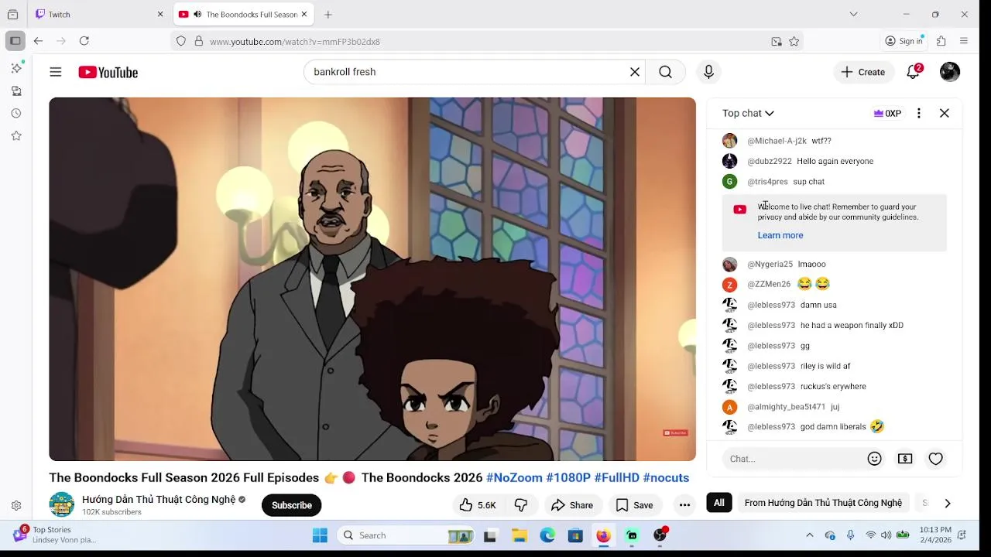Click the Boondocks video player frame
This screenshot has width=991, height=557.
click(372, 279)
